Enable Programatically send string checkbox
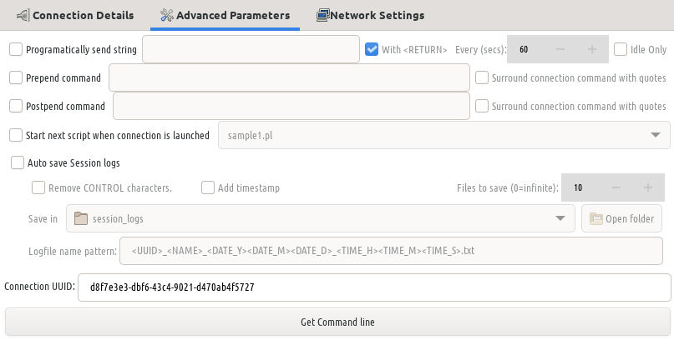674x340 pixels. [16, 49]
